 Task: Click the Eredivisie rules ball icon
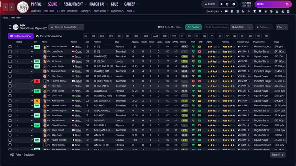pyautogui.click(x=12, y=155)
